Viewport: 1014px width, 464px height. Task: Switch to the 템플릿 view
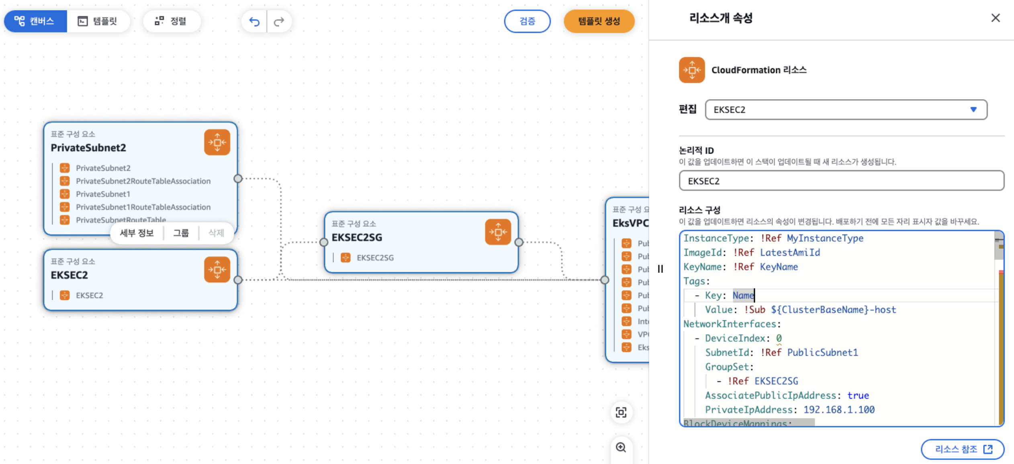point(98,21)
